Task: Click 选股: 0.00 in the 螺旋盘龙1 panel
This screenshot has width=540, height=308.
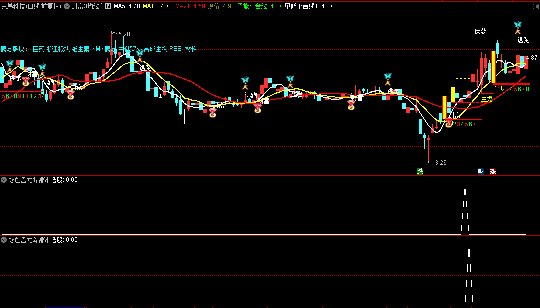Action: tap(64, 180)
